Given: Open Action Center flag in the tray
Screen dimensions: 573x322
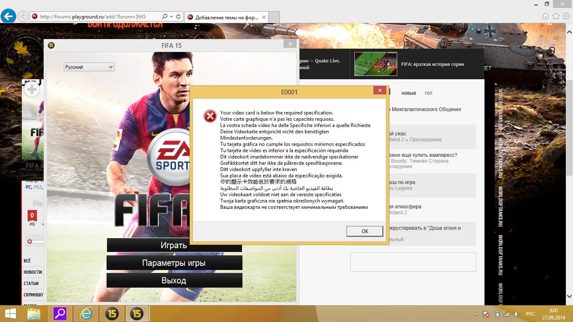Looking at the screenshot, I should [487, 314].
